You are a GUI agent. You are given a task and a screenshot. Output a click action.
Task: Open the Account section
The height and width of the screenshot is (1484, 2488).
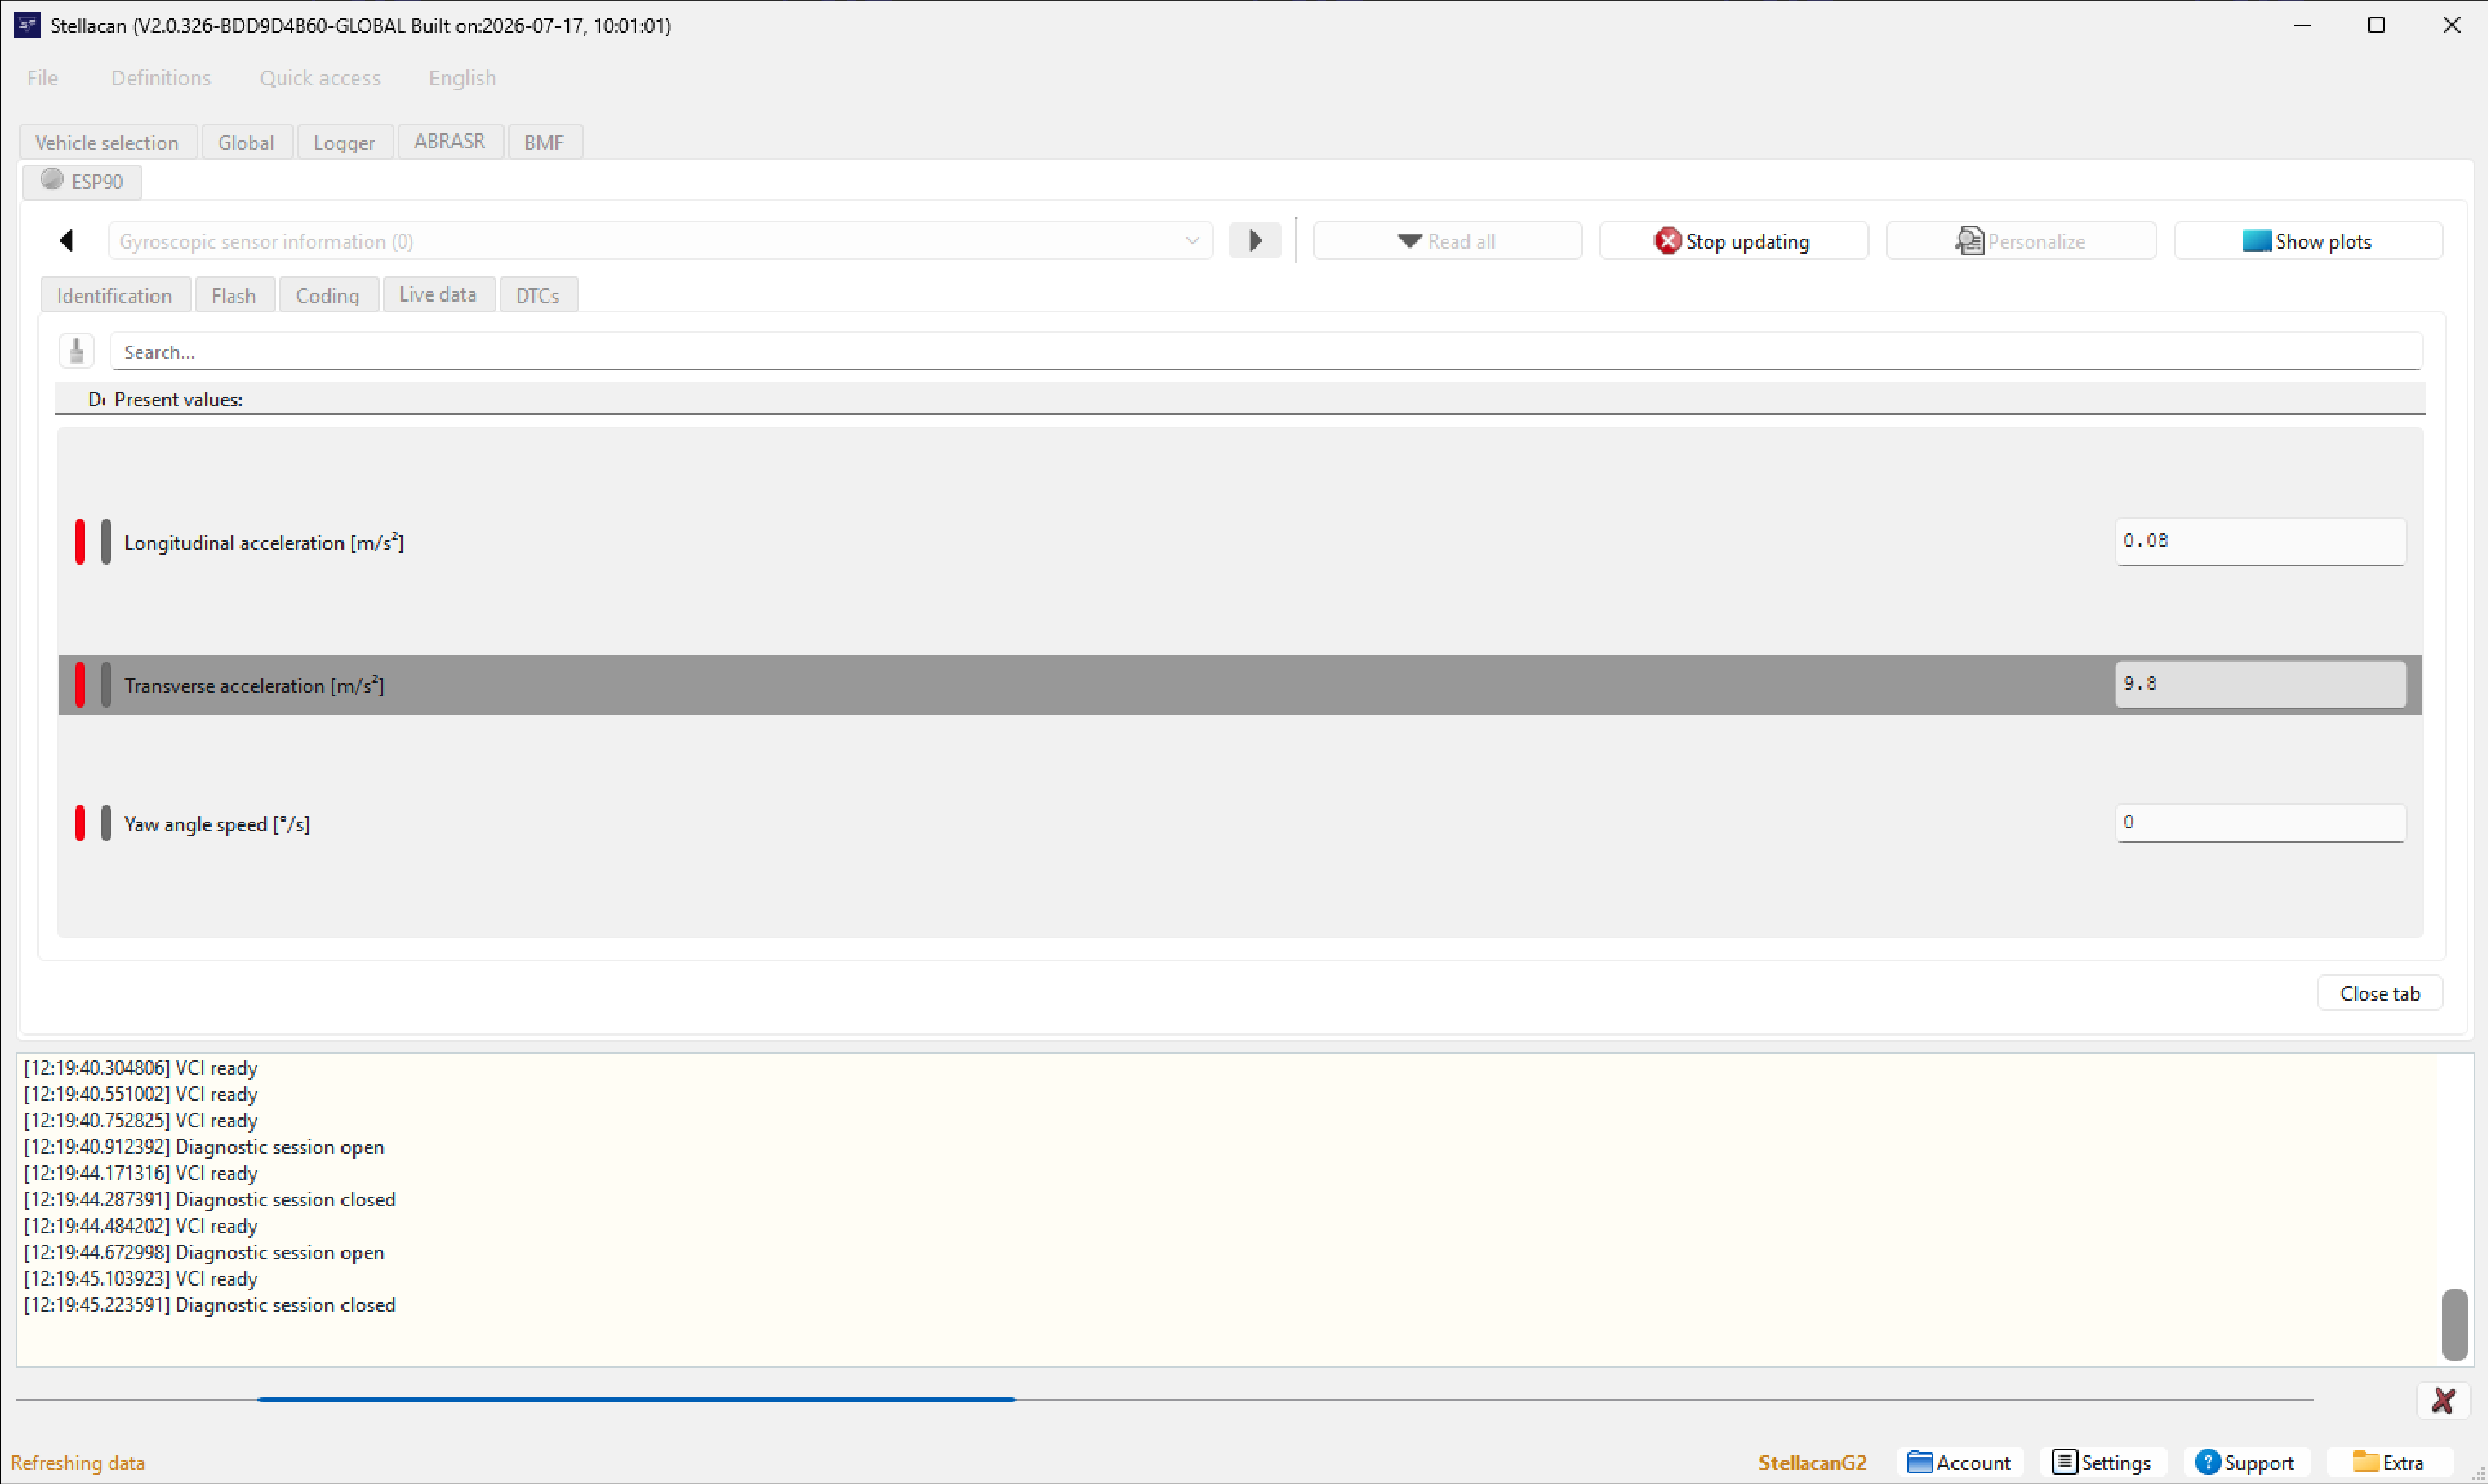pyautogui.click(x=1960, y=1463)
